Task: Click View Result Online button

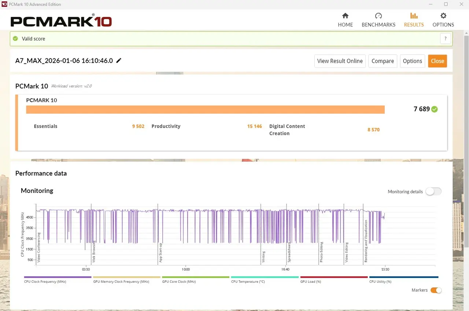Action: point(340,61)
